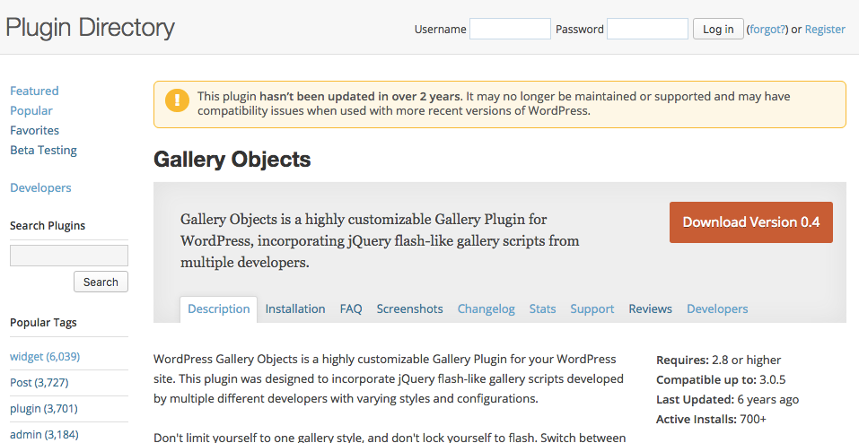Switch to the Installation tab
This screenshot has width=859, height=443.
click(295, 308)
